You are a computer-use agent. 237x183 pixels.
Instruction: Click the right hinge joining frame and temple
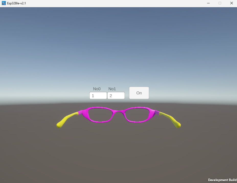157,113
